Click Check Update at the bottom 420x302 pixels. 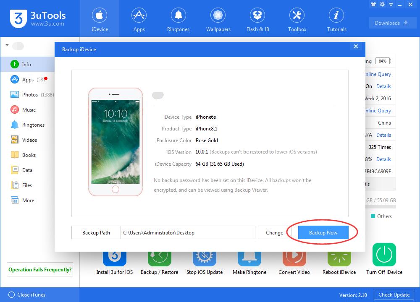point(394,294)
